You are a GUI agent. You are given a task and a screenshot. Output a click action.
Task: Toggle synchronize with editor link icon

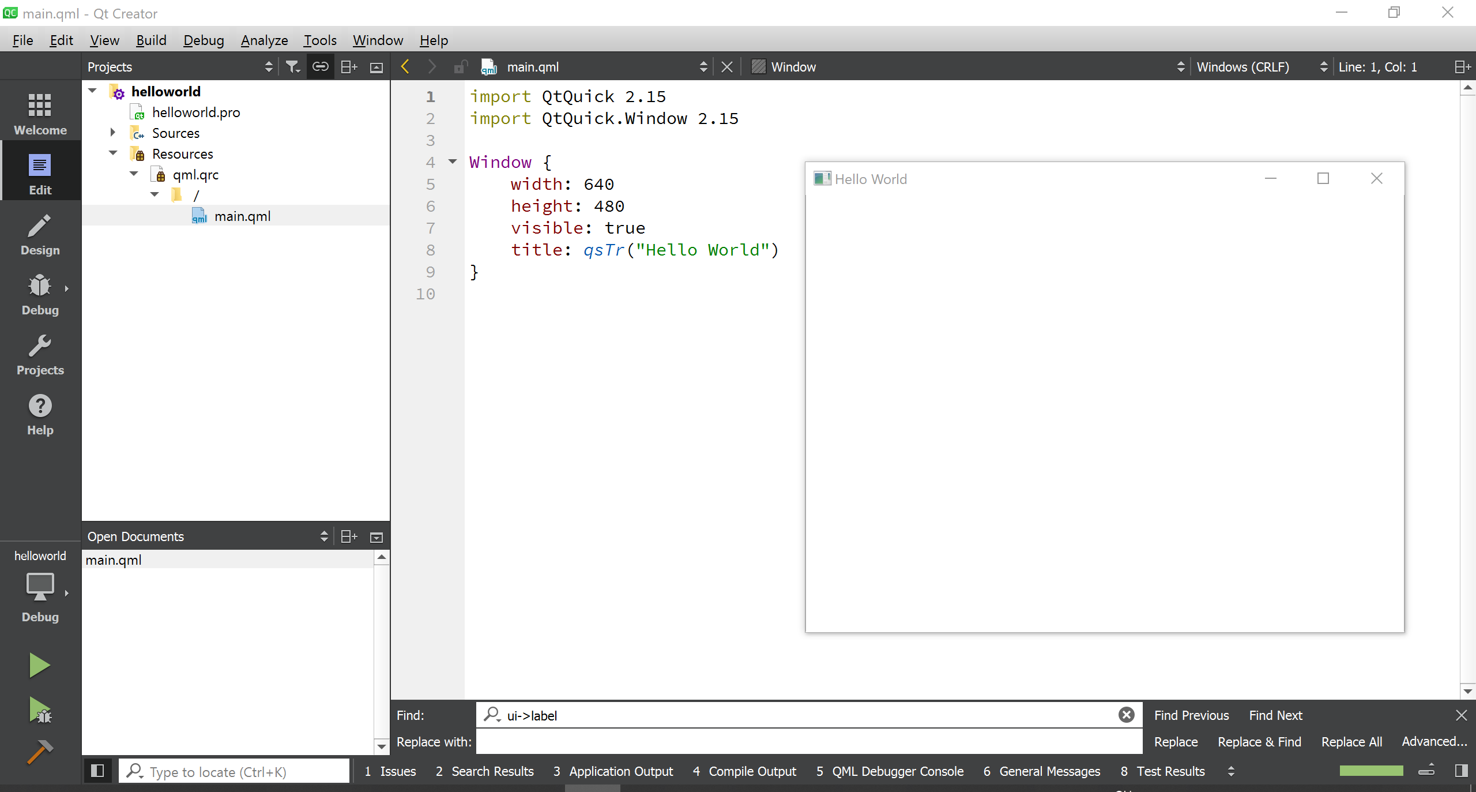(x=320, y=67)
